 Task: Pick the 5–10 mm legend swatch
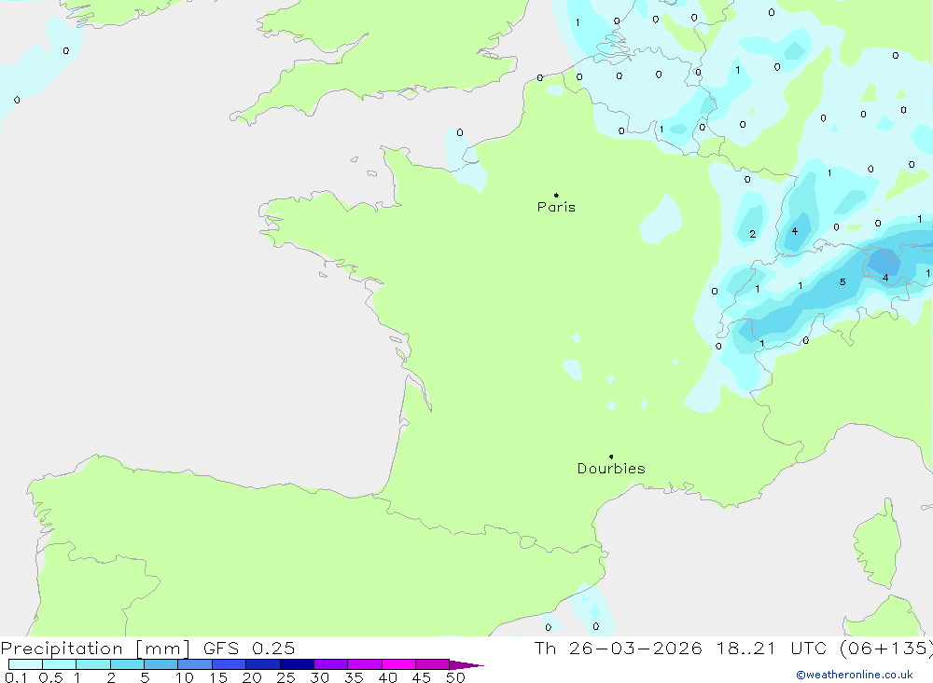(161, 664)
